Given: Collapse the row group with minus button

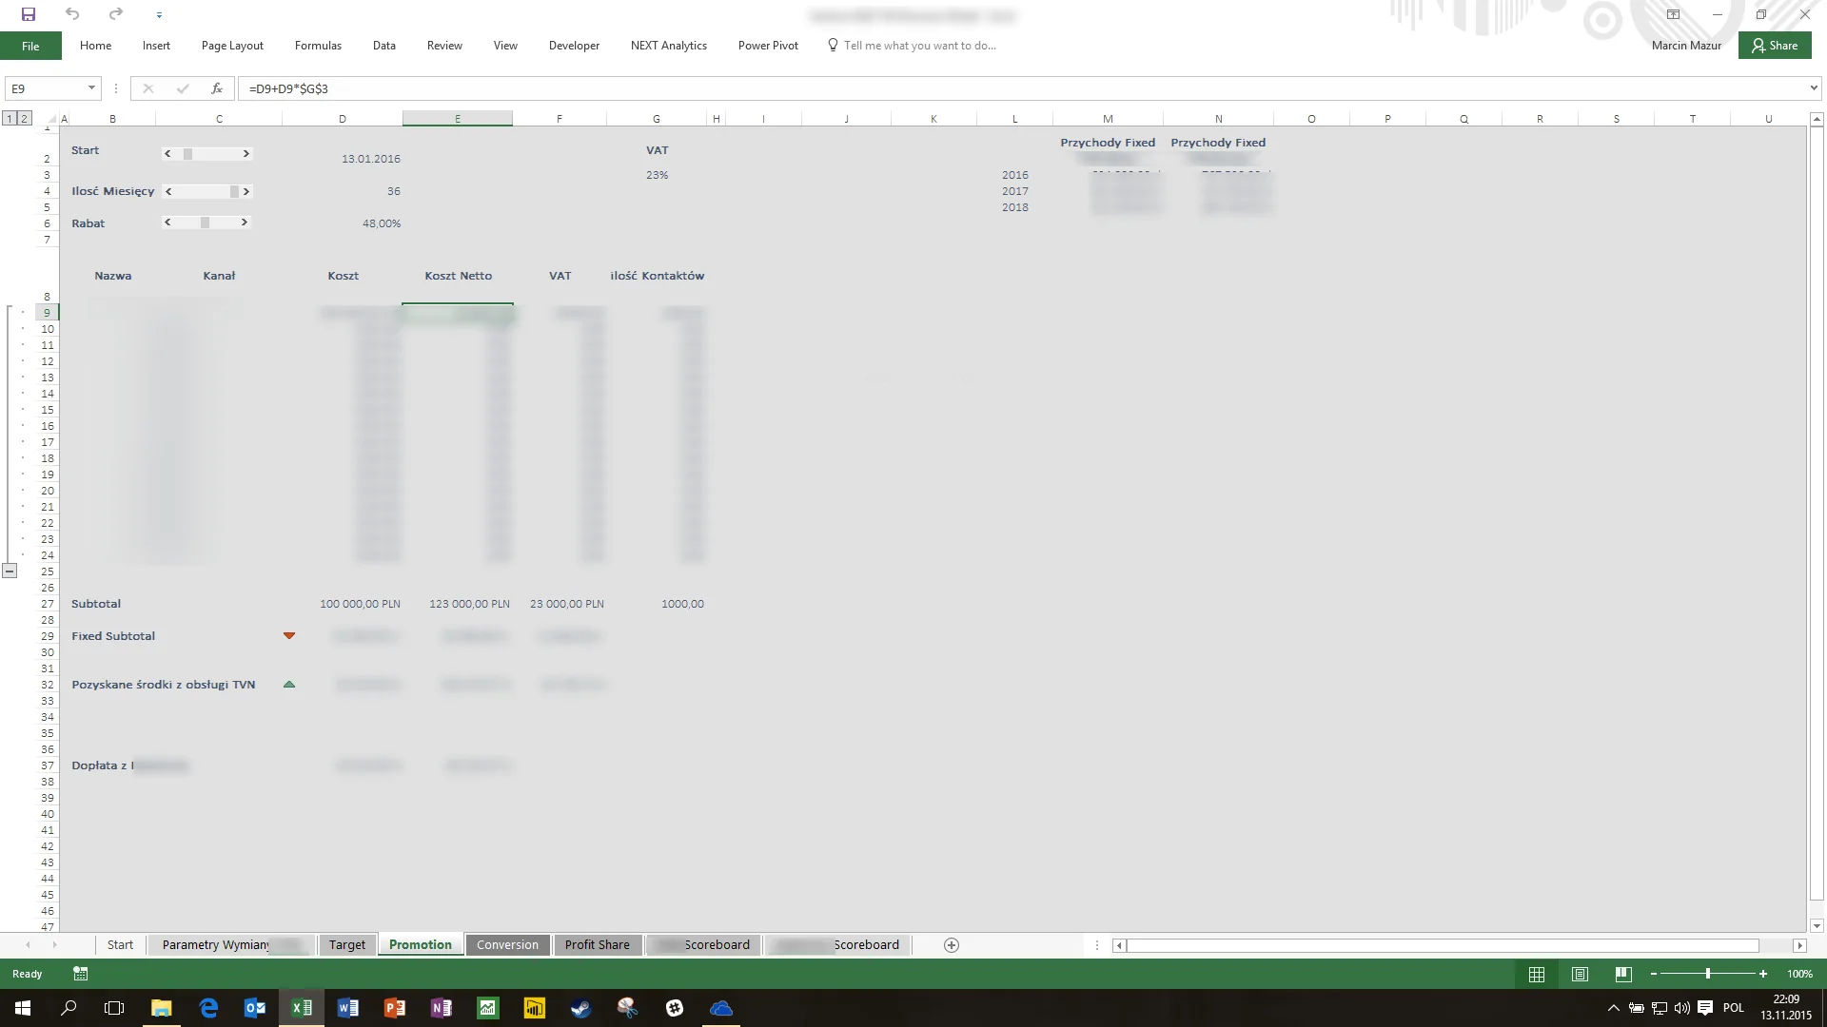Looking at the screenshot, I should [10, 572].
